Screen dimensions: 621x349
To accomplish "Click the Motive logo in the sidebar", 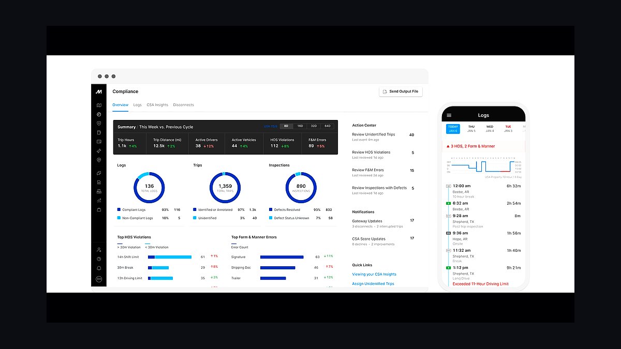I will click(x=98, y=92).
